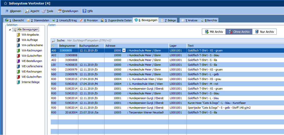The height and width of the screenshot is (135, 284).
Task: Toggle the Ohne Archiv filter
Action: 239,32
